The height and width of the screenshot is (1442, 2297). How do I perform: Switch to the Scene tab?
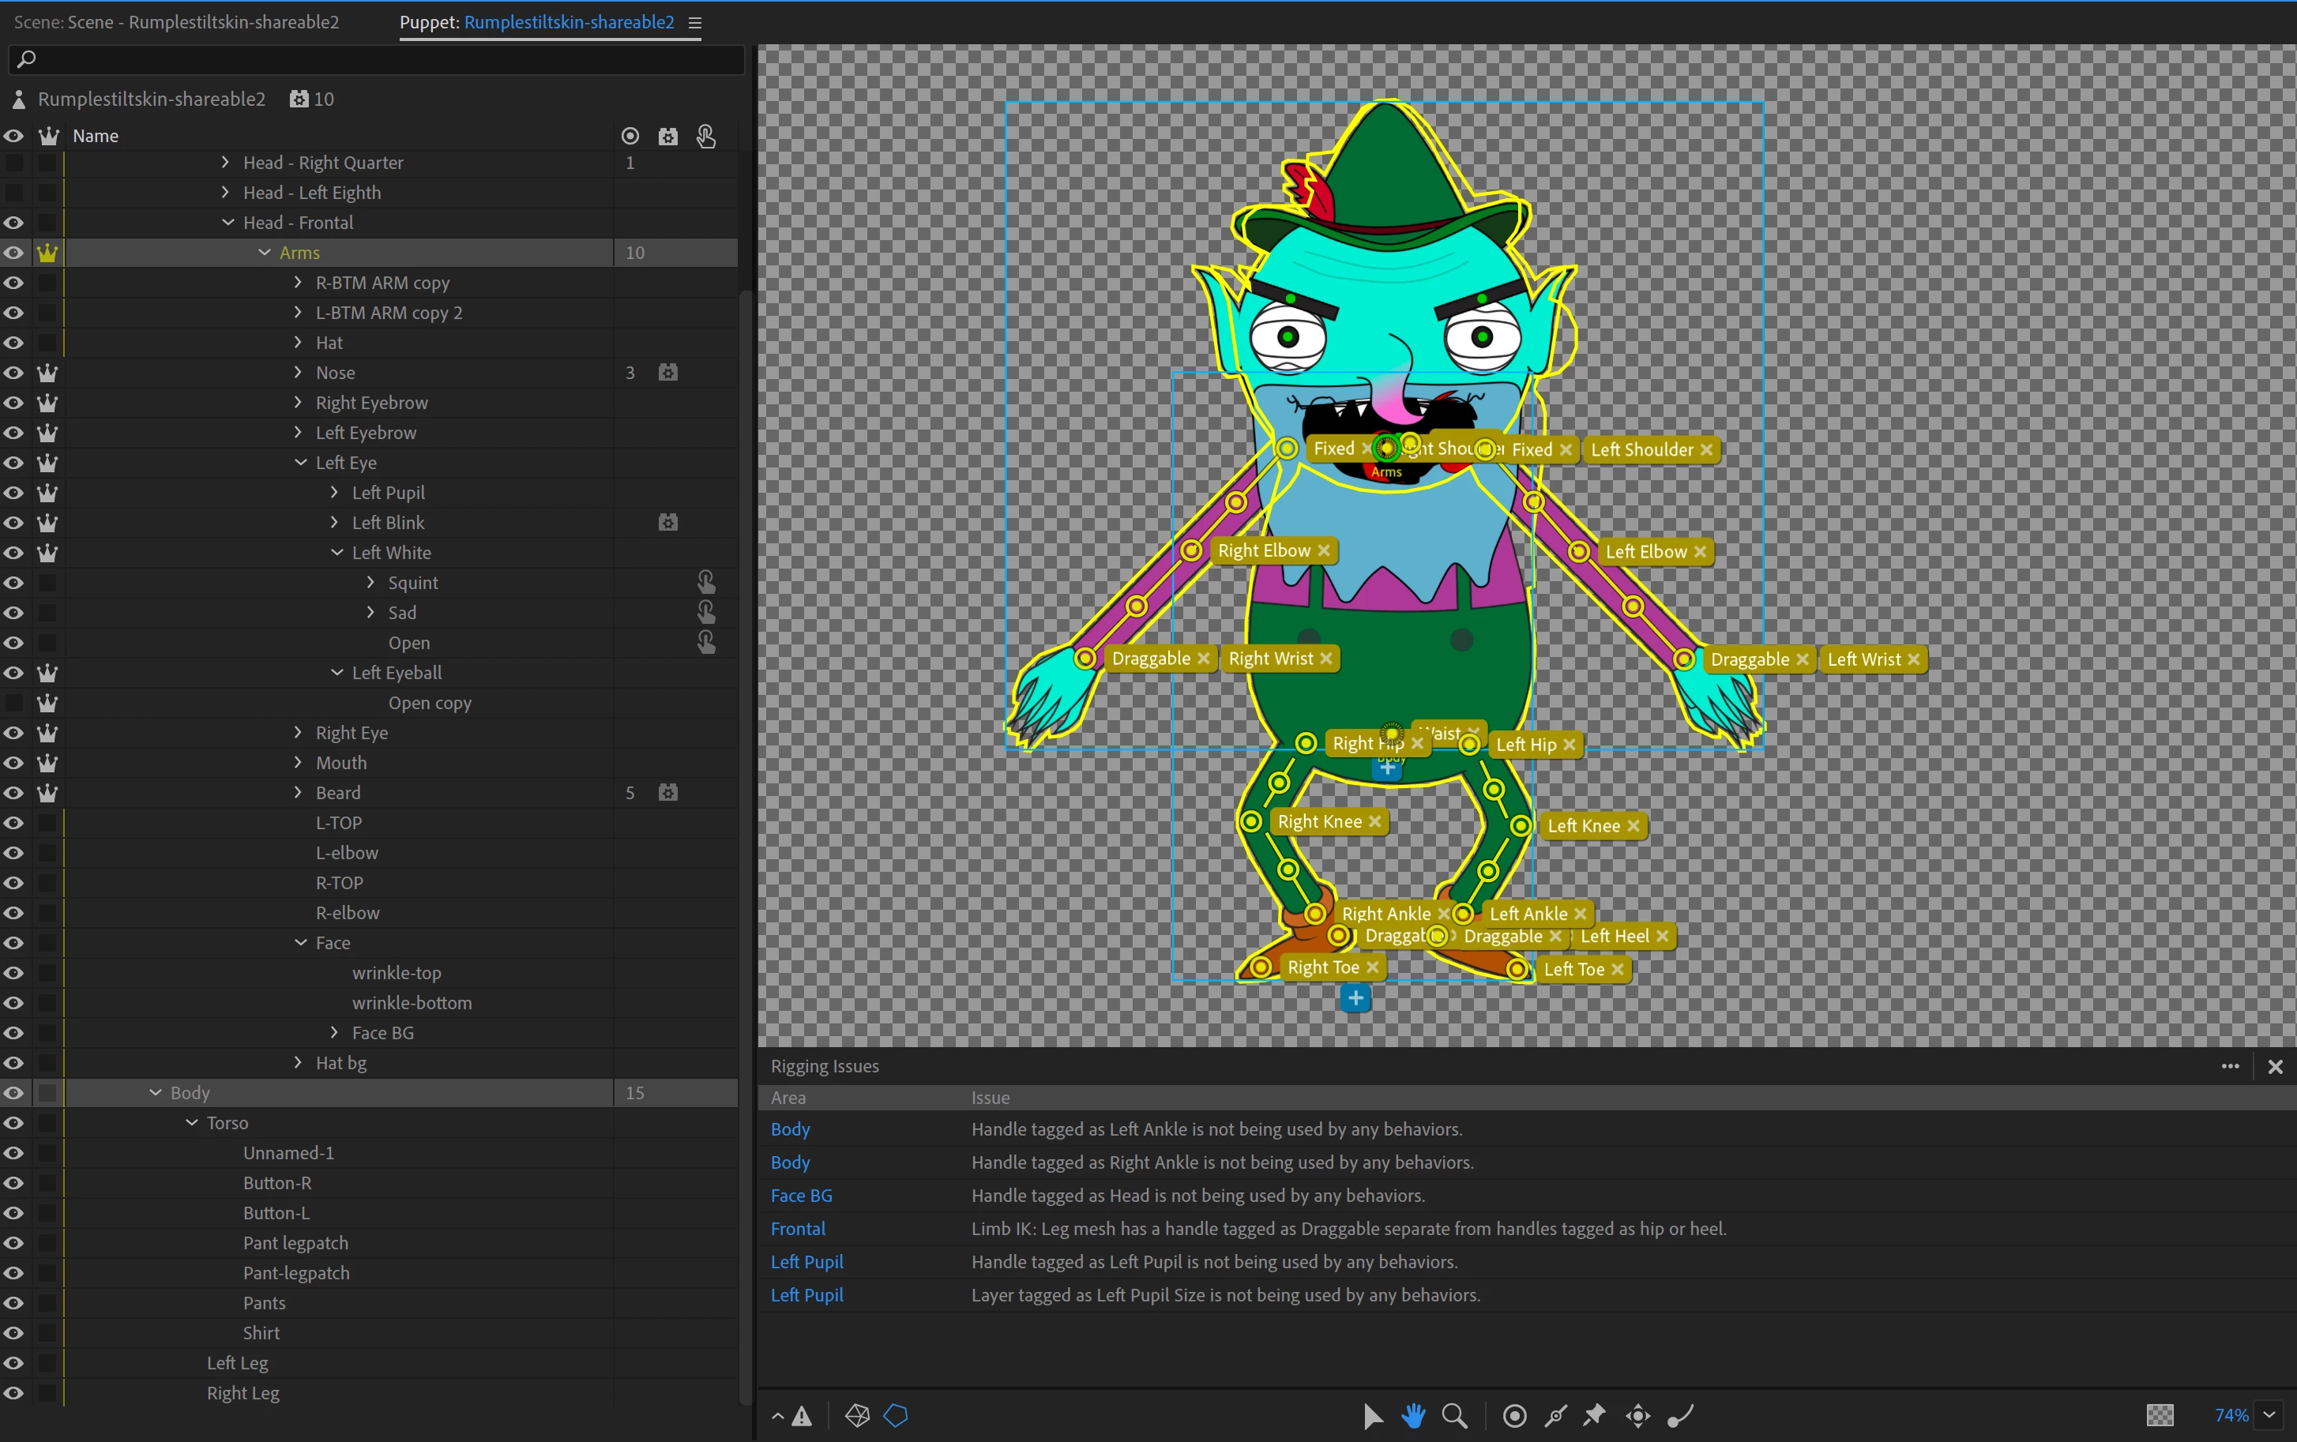pos(176,22)
